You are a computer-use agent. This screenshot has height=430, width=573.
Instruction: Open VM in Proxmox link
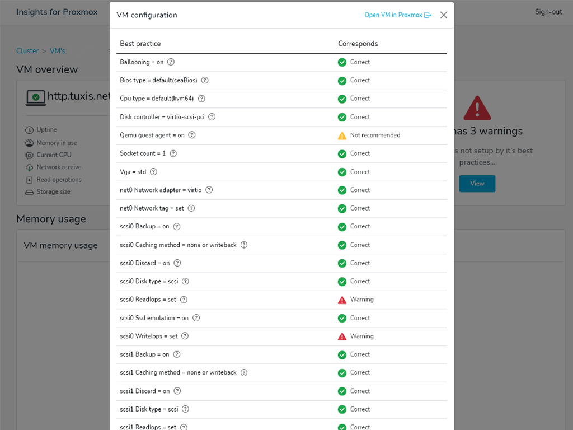[398, 15]
